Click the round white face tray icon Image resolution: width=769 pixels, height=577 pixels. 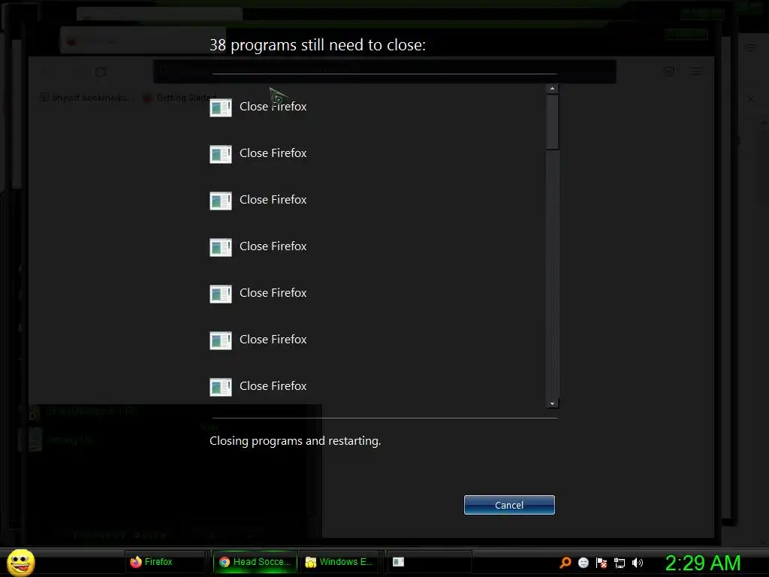click(583, 562)
